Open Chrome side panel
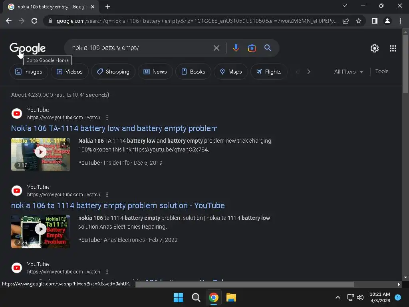Screen dimensions: 409x307 click(x=375, y=21)
